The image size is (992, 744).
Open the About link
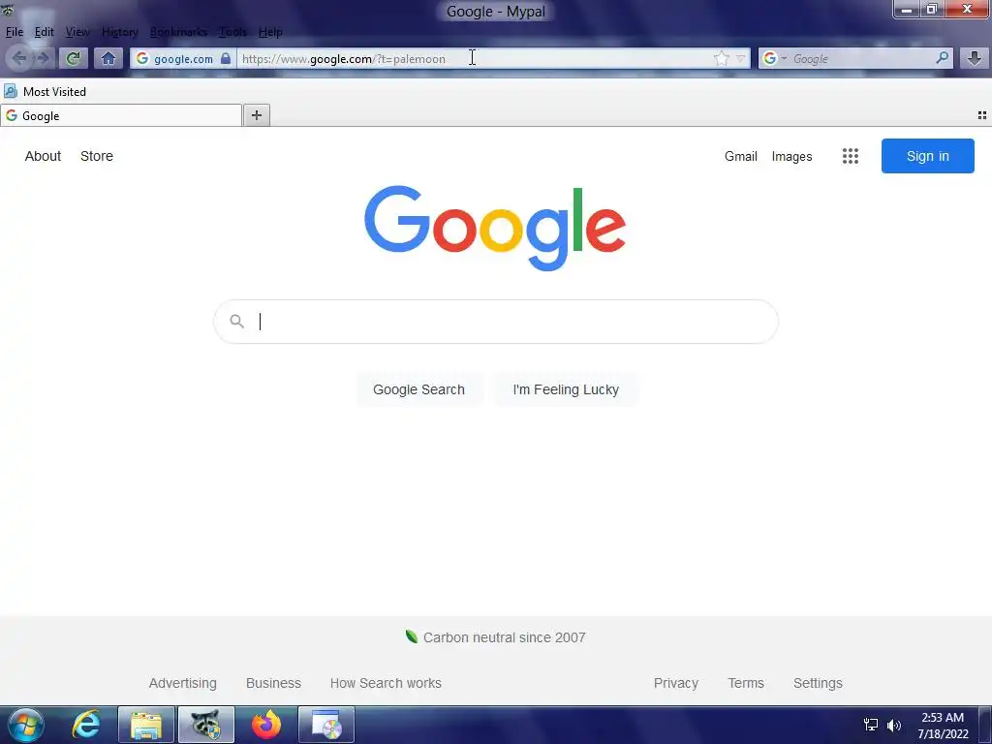tap(43, 156)
